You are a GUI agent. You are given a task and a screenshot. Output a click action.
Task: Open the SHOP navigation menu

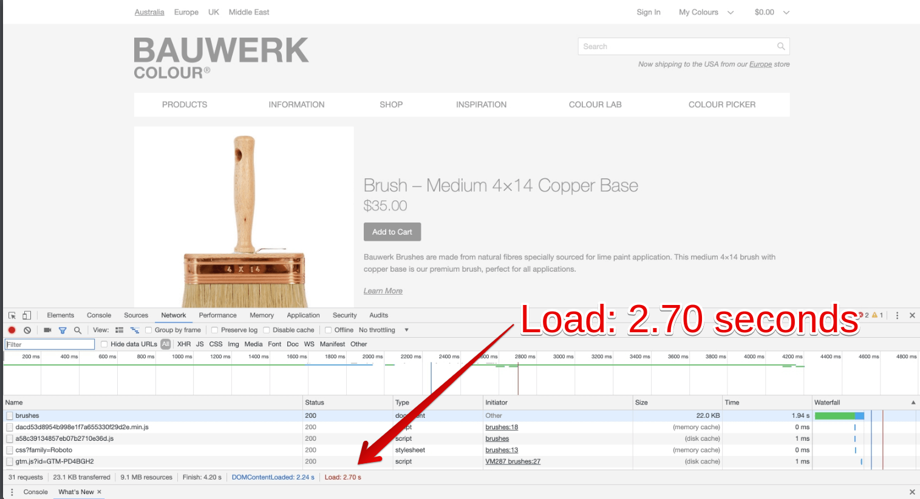pyautogui.click(x=391, y=104)
